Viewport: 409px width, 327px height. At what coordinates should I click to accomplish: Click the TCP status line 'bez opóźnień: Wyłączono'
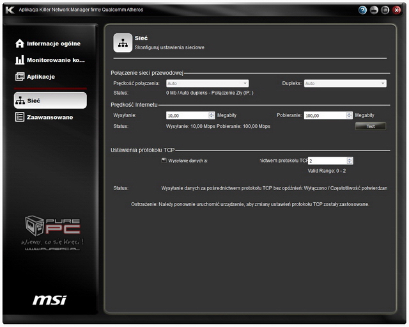point(274,188)
